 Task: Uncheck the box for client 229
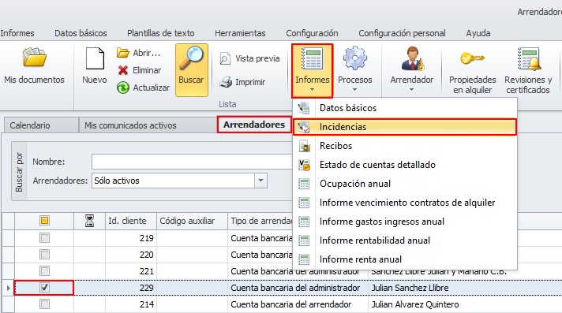click(44, 287)
